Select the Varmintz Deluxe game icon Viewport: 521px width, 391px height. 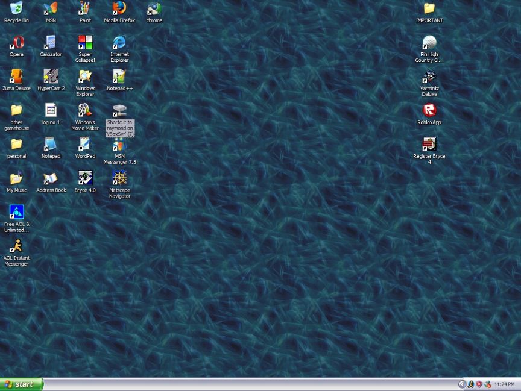[429, 77]
